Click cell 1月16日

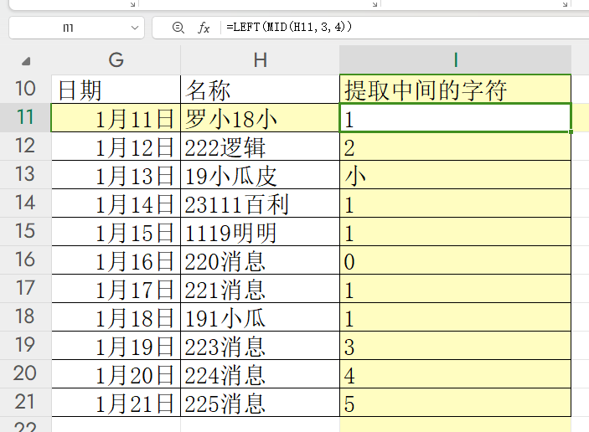tap(116, 260)
